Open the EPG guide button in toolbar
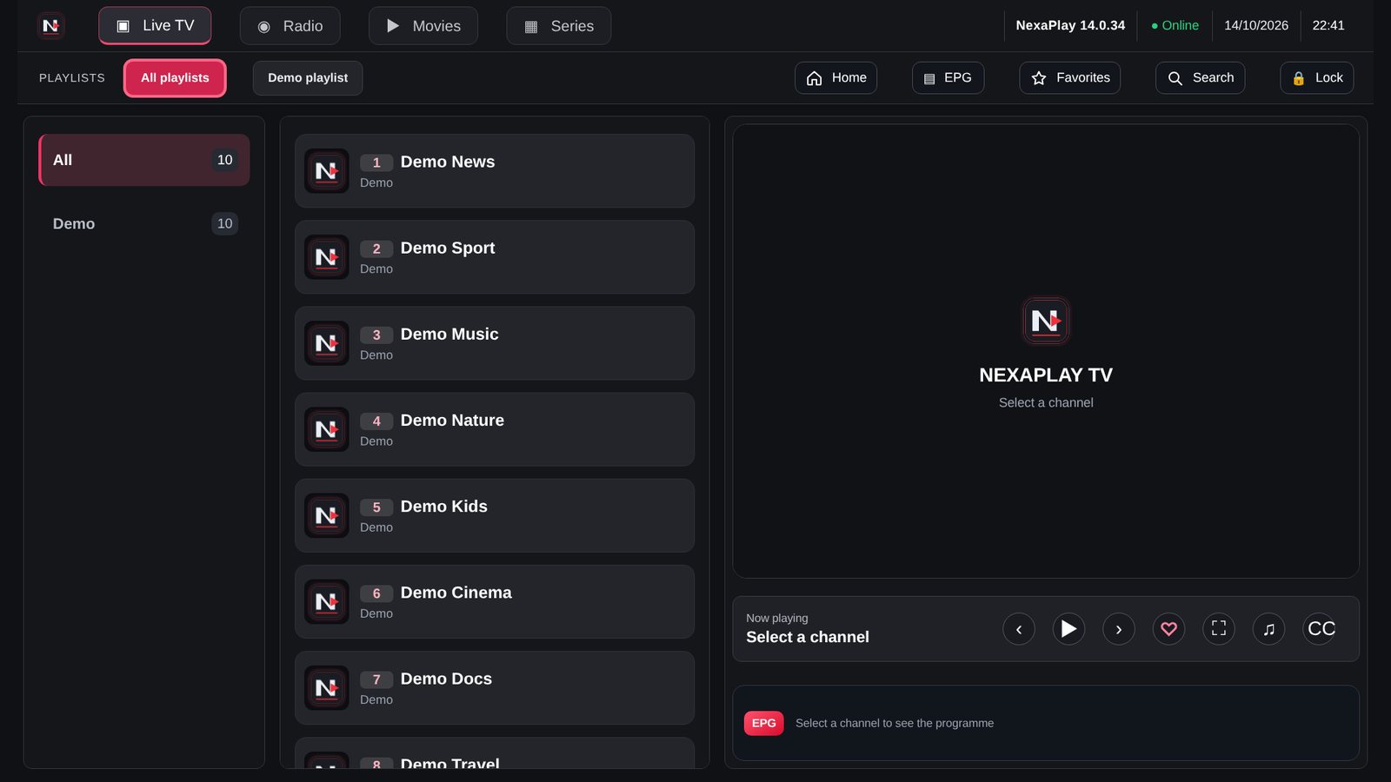 click(x=948, y=78)
